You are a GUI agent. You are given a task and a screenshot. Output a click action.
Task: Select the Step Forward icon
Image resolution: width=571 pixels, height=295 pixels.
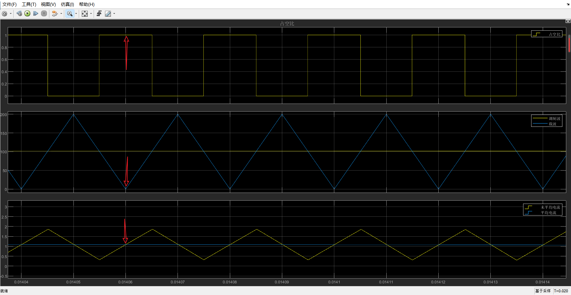coord(36,13)
